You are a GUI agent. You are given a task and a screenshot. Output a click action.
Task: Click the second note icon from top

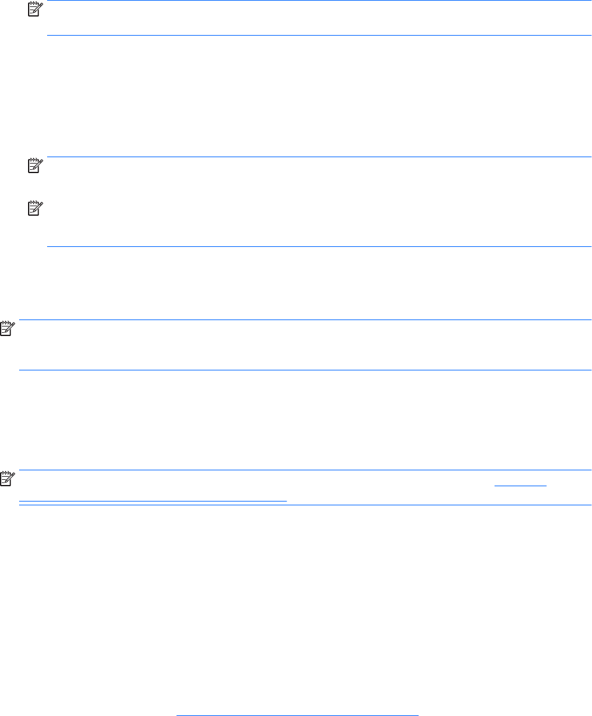click(33, 166)
